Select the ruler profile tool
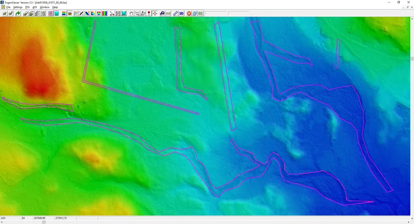This screenshot has width=414, height=224. (175, 14)
